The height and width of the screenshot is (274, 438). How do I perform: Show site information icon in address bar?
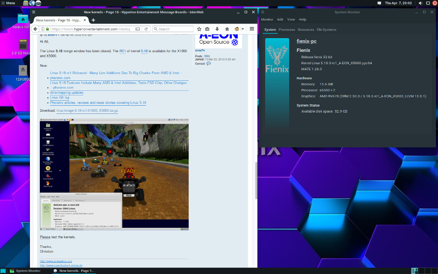pos(43,29)
